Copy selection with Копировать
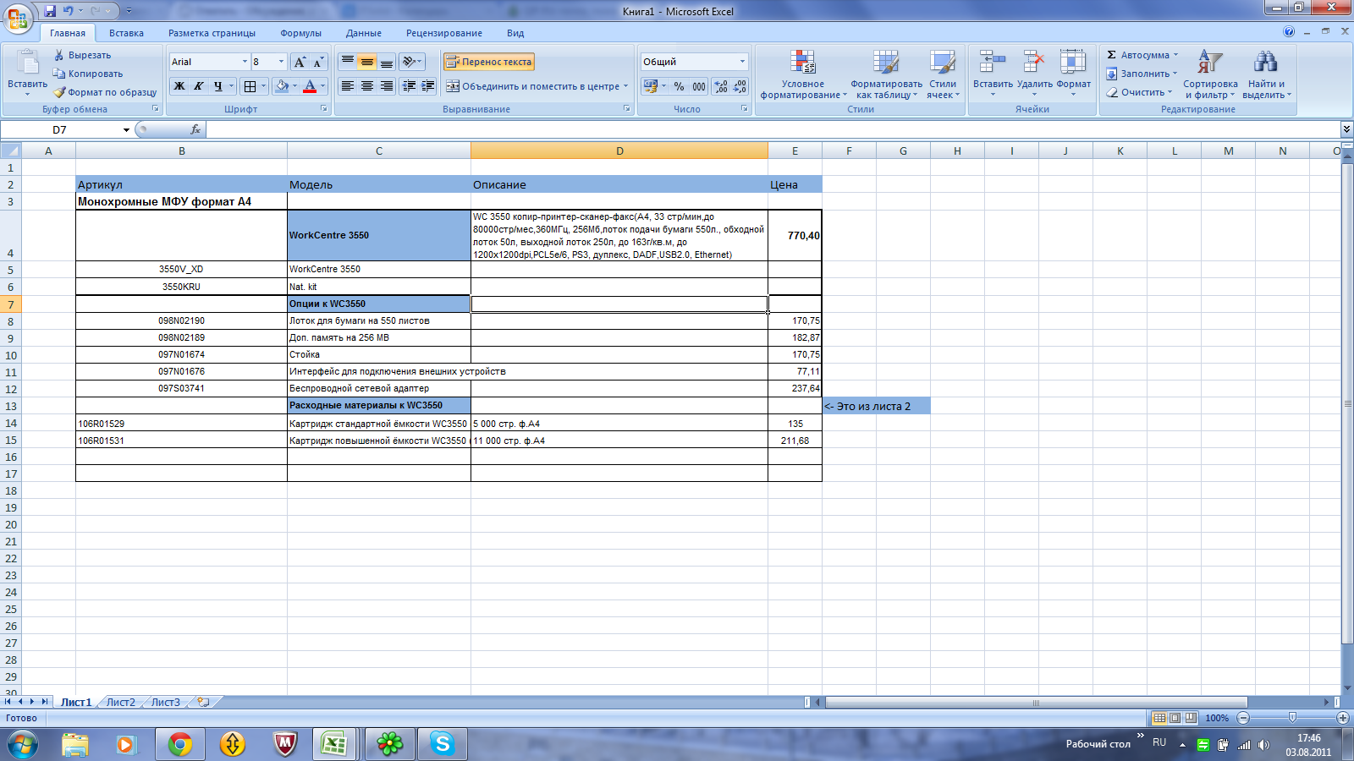 pos(88,74)
